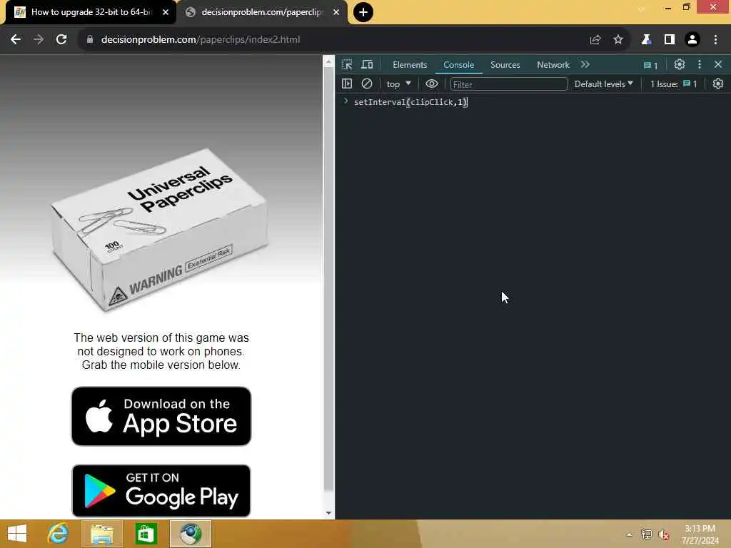
Task: Open the Network tab
Action: pos(553,65)
